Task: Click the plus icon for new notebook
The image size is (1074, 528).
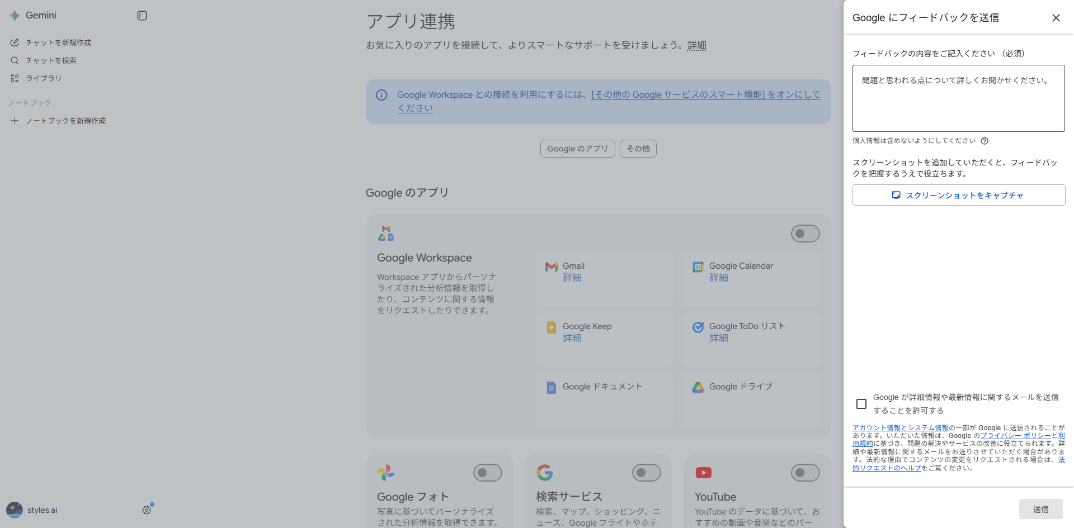Action: point(15,121)
